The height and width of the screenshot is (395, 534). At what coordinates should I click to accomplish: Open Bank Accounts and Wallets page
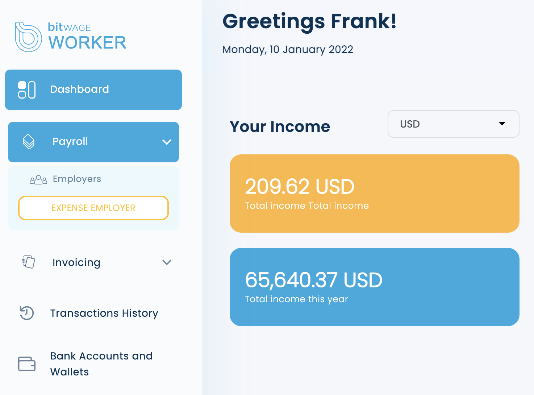pos(101,363)
